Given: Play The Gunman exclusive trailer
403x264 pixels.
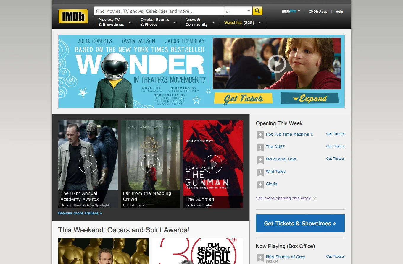Looking at the screenshot, I should pos(213,164).
